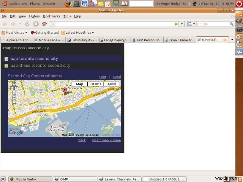Zoom in on the map

click(x=14, y=97)
